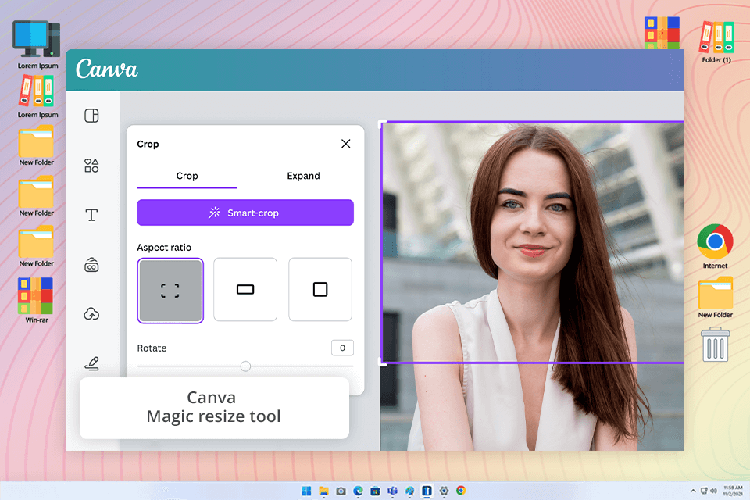Open Microsoft Store from the taskbar
The image size is (750, 500).
376,491
